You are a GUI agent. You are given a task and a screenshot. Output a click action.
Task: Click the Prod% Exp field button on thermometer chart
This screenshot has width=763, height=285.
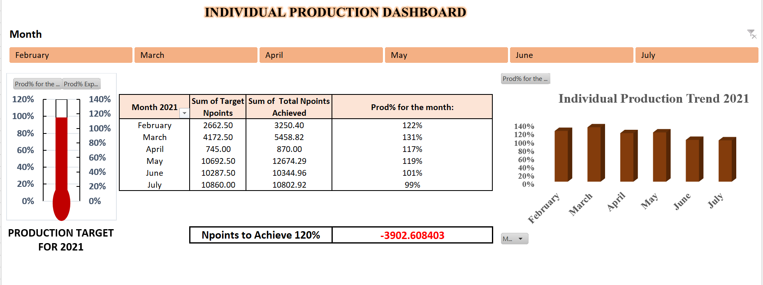(81, 84)
